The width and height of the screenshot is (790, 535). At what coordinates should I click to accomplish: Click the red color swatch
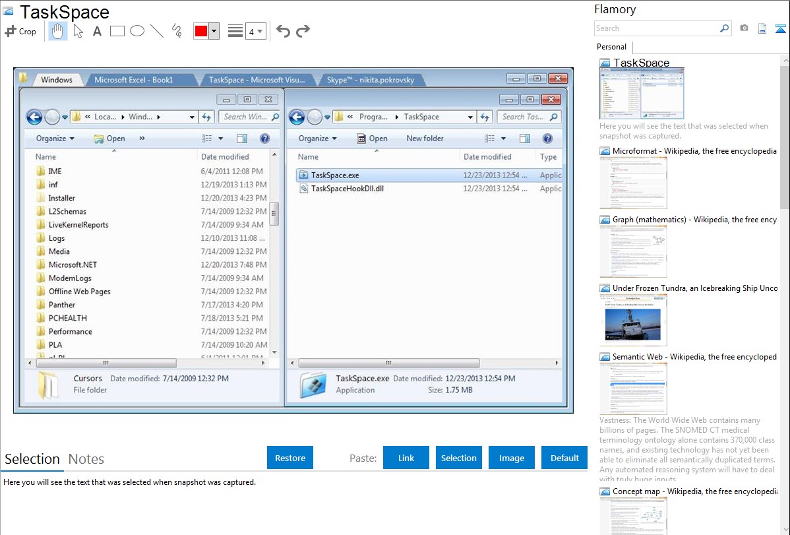pyautogui.click(x=201, y=31)
